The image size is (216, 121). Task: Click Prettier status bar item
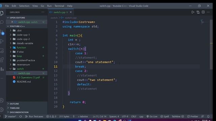(193, 117)
